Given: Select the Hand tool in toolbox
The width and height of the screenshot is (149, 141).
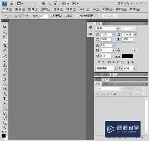Looking at the screenshot, I should [4, 123].
